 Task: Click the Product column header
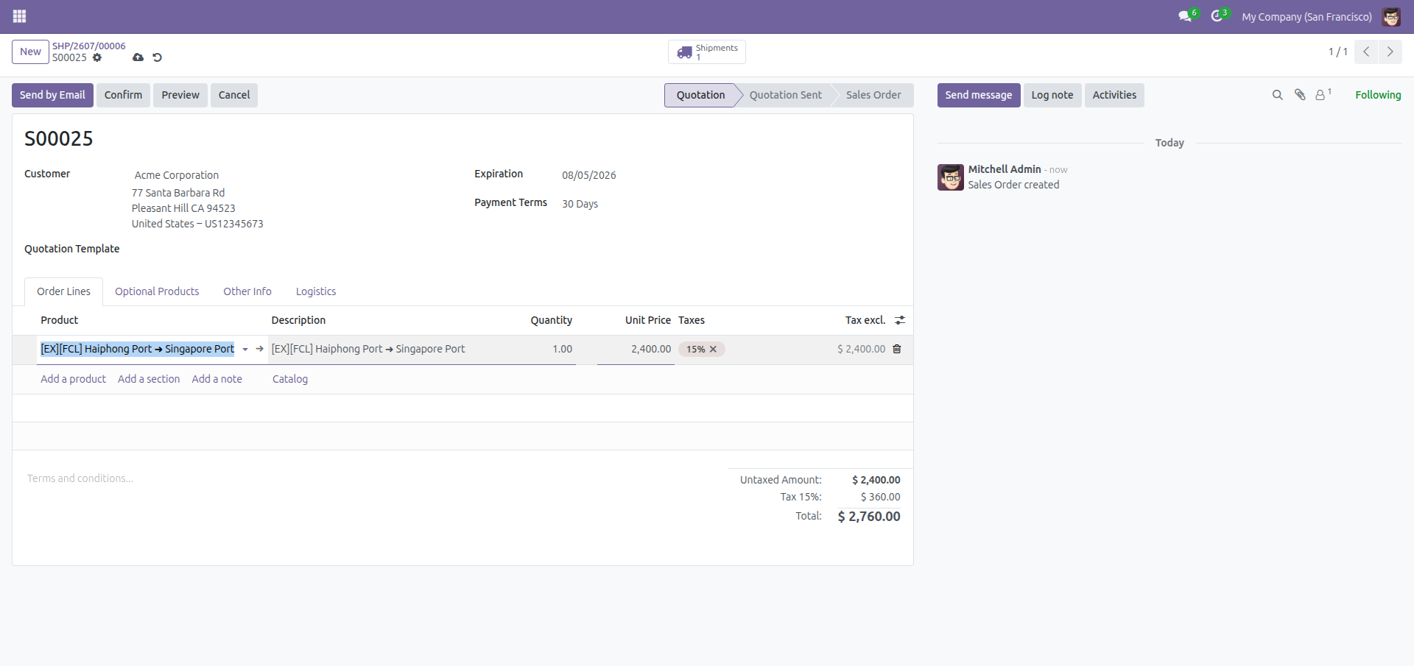(59, 320)
